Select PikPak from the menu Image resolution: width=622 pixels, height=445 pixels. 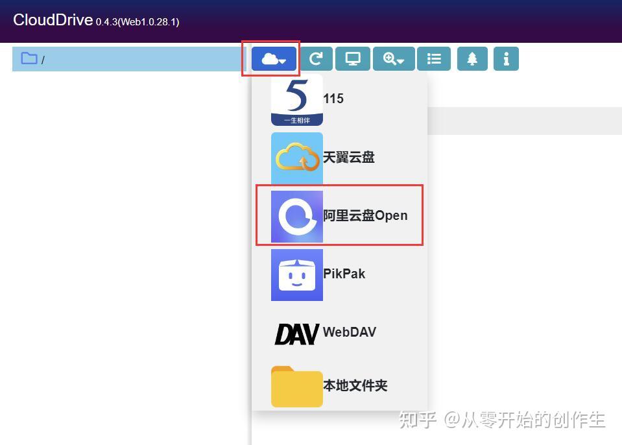(340, 274)
